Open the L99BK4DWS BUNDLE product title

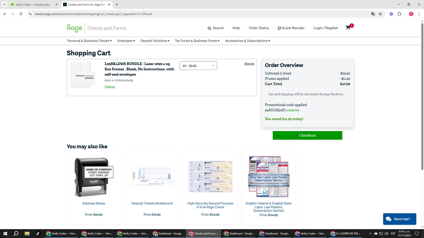tap(139, 69)
